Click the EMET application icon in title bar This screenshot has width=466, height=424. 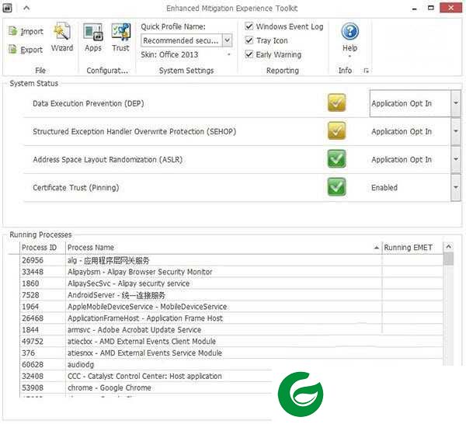[7, 8]
